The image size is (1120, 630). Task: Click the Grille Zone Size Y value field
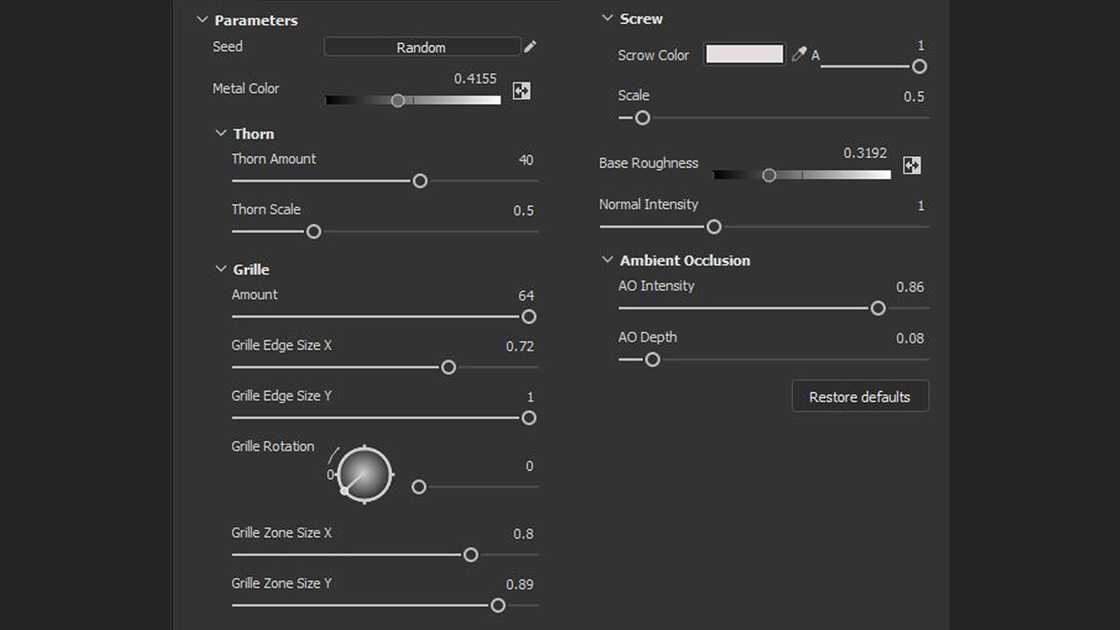pyautogui.click(x=520, y=584)
